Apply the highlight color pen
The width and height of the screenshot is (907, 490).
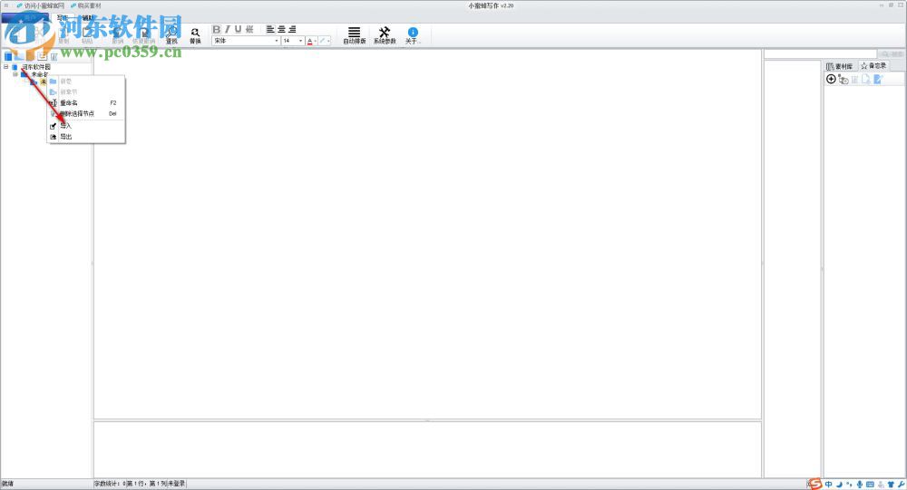(322, 41)
